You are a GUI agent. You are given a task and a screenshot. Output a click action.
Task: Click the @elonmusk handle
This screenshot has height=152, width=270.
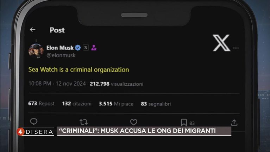(61, 55)
